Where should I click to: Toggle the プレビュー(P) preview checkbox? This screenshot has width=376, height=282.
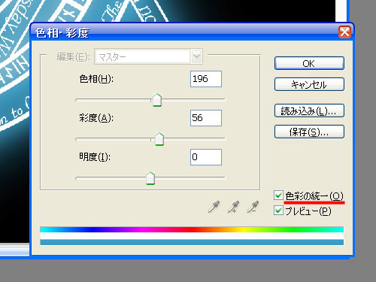coord(278,211)
